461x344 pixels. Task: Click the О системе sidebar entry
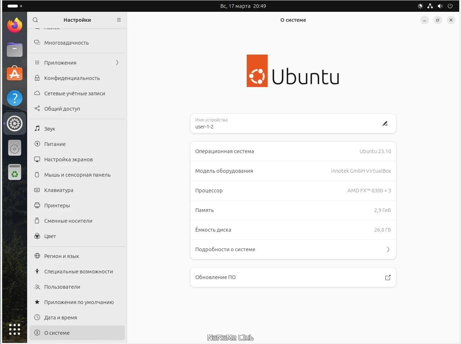pyautogui.click(x=77, y=333)
